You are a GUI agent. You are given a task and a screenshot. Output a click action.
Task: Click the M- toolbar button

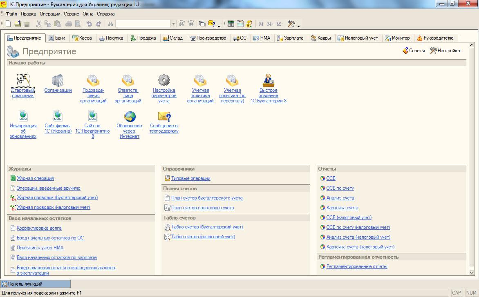pos(280,24)
